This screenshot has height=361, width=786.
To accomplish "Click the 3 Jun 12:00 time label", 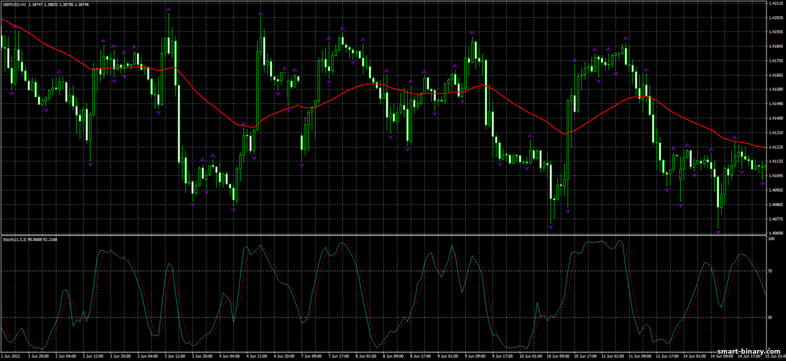I will point(174,356).
